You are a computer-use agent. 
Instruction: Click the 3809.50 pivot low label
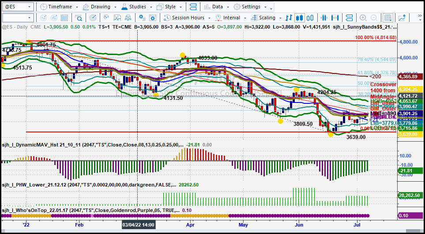(x=303, y=124)
